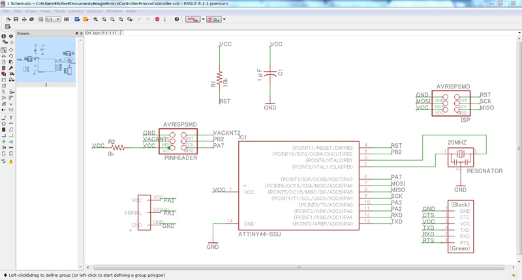522x280 pixels.
Task: Select the Text tool
Action: [11, 118]
